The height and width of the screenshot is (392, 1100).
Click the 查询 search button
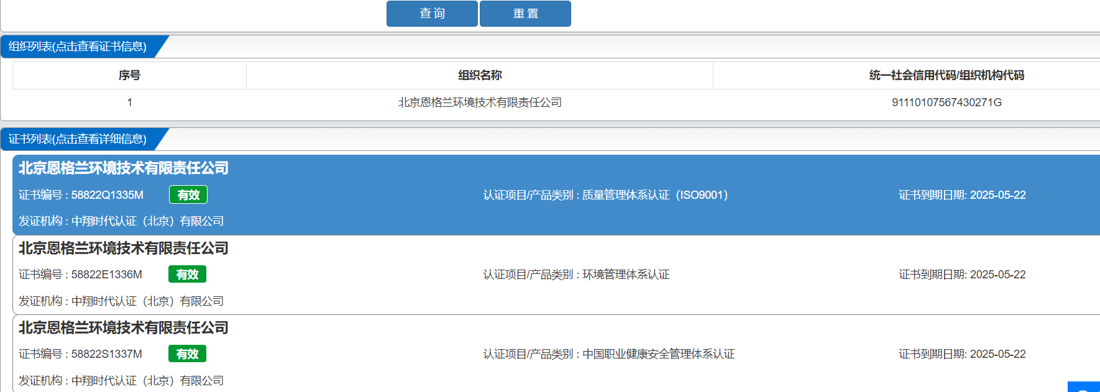[432, 14]
